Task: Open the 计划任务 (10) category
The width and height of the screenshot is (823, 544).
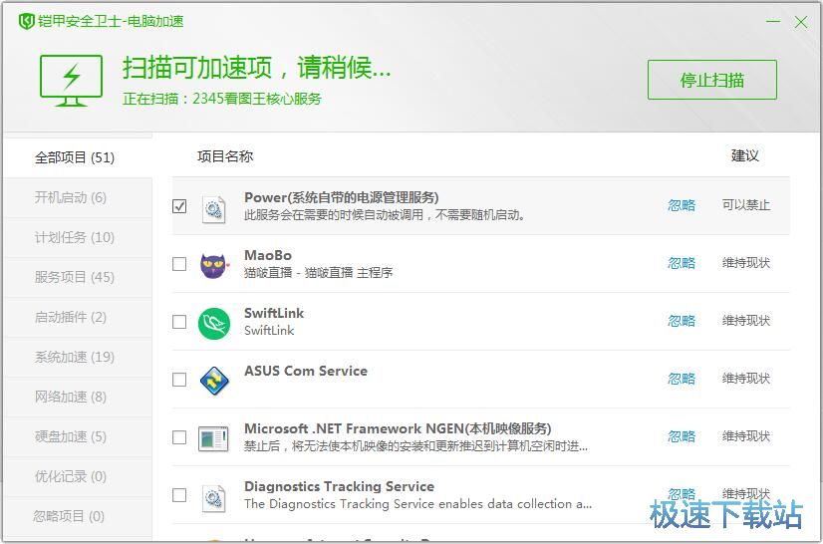Action: (78, 237)
